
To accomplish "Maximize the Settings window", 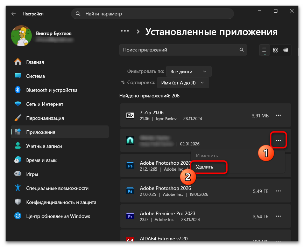I will click(x=276, y=11).
